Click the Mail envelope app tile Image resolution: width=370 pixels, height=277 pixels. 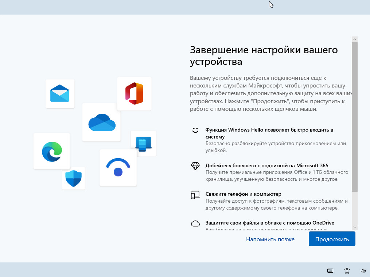[60, 94]
